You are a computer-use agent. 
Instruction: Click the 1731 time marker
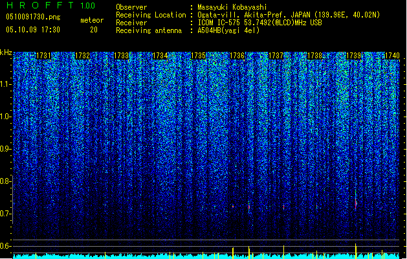[43, 56]
